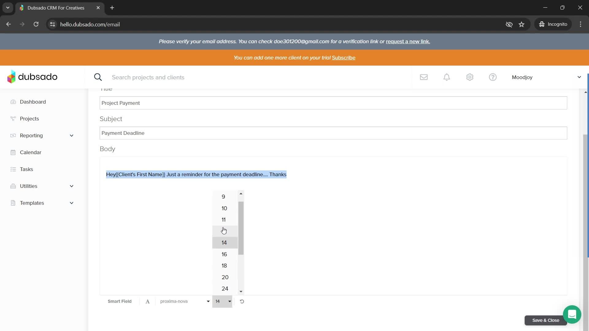The image size is (589, 331).
Task: Open the settings gear icon
Action: pos(470,77)
